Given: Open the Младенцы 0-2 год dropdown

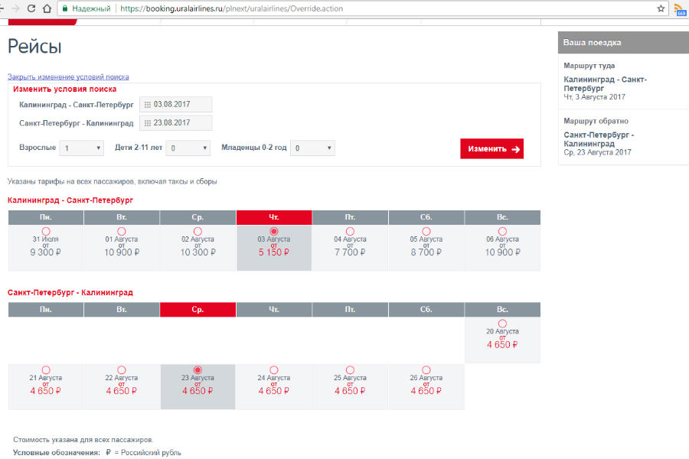Looking at the screenshot, I should (x=312, y=148).
